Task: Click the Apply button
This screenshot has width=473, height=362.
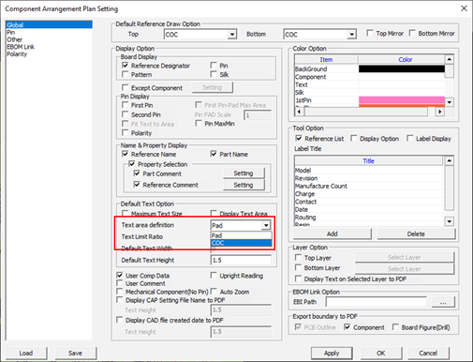Action: (x=332, y=353)
